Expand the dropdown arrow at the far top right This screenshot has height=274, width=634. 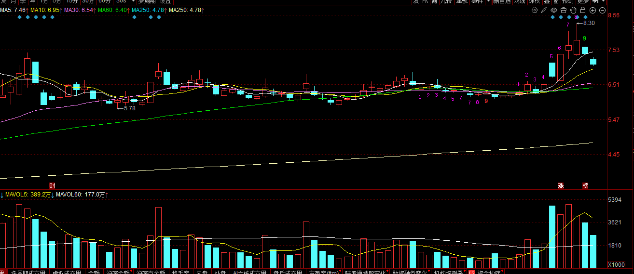604,1
